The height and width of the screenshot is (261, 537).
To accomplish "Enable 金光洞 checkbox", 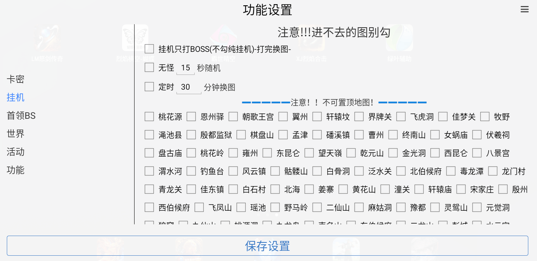I will click(393, 153).
